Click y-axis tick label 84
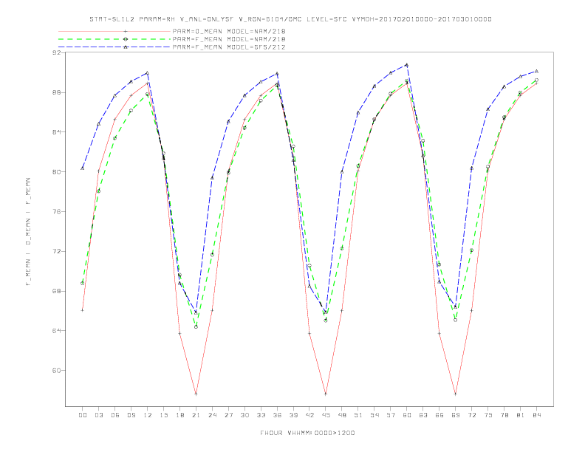The width and height of the screenshot is (585, 452). point(57,132)
